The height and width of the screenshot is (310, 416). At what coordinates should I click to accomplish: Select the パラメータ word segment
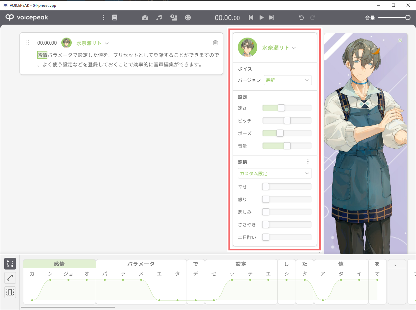coord(141,264)
